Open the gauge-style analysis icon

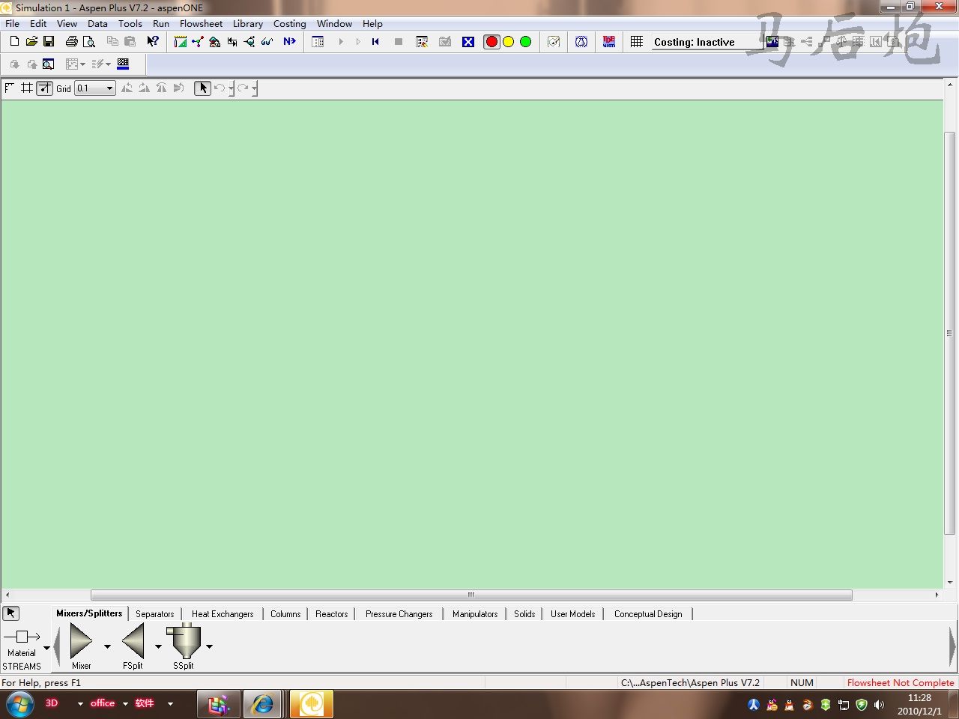[554, 42]
